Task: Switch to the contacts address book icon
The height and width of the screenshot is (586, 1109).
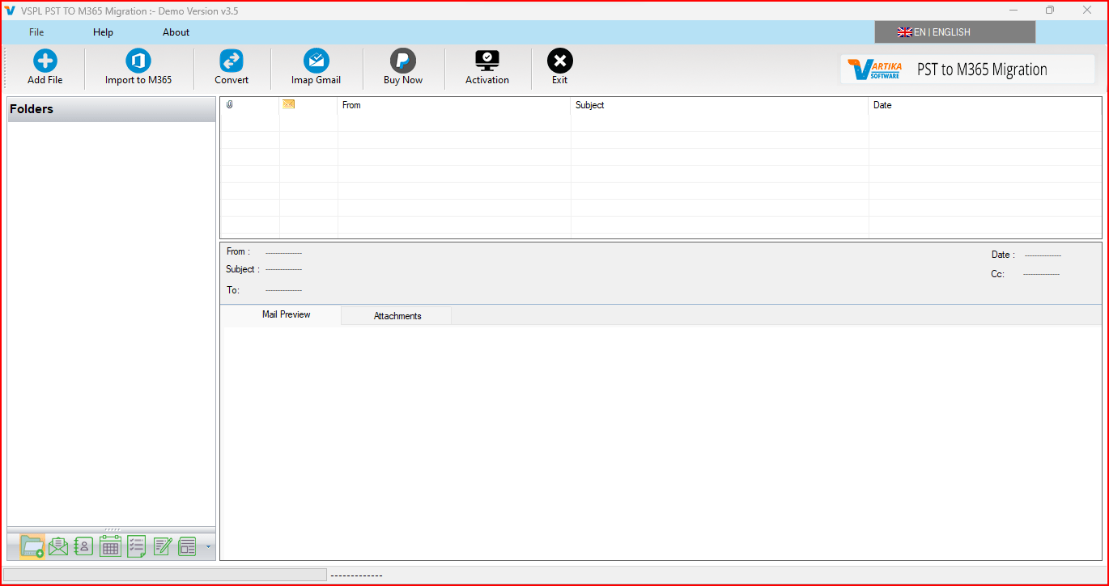Action: point(84,546)
